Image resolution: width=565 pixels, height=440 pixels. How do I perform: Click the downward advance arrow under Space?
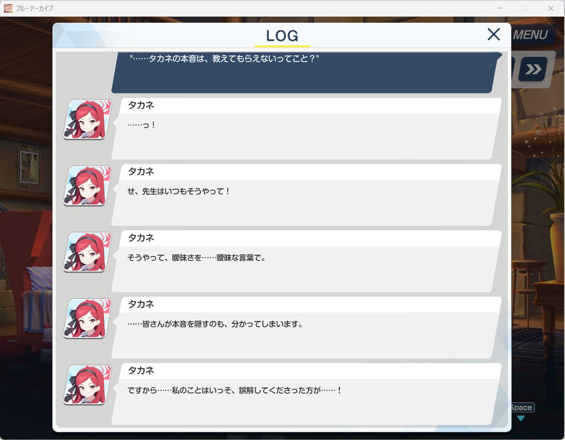click(x=521, y=418)
